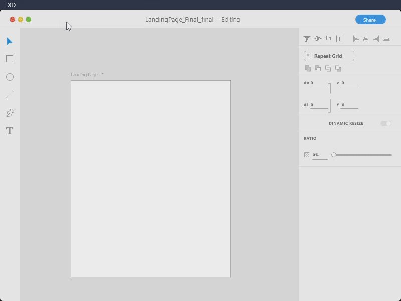Apply vertical center alignment

[x=318, y=38]
